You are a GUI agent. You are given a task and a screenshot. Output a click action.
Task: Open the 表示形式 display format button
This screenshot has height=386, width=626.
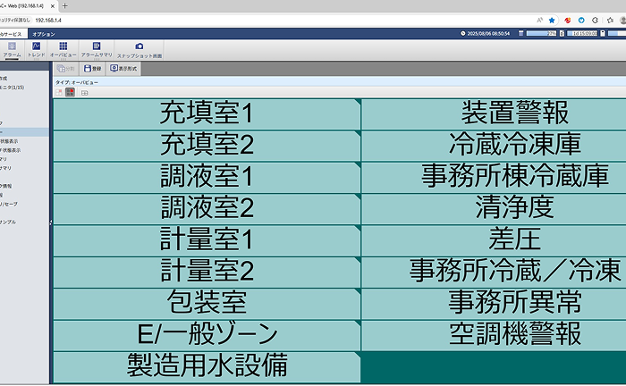pos(123,68)
